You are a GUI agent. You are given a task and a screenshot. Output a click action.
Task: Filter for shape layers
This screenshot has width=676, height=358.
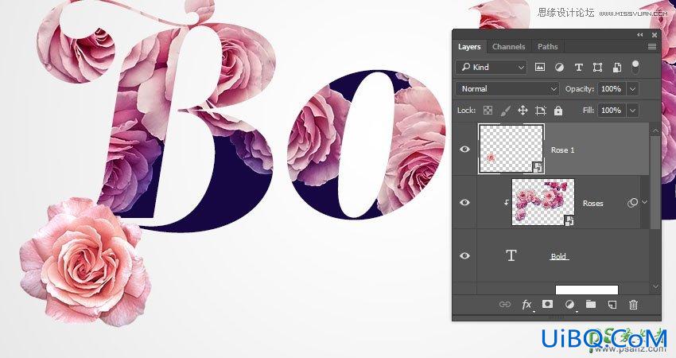tap(597, 67)
